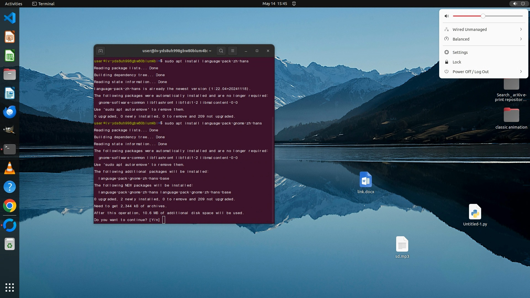Click the volume slider track
The image size is (530, 298).
[x=502, y=16]
